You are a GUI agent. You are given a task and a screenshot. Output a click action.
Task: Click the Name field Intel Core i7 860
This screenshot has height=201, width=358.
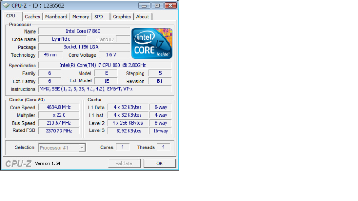coord(84,31)
